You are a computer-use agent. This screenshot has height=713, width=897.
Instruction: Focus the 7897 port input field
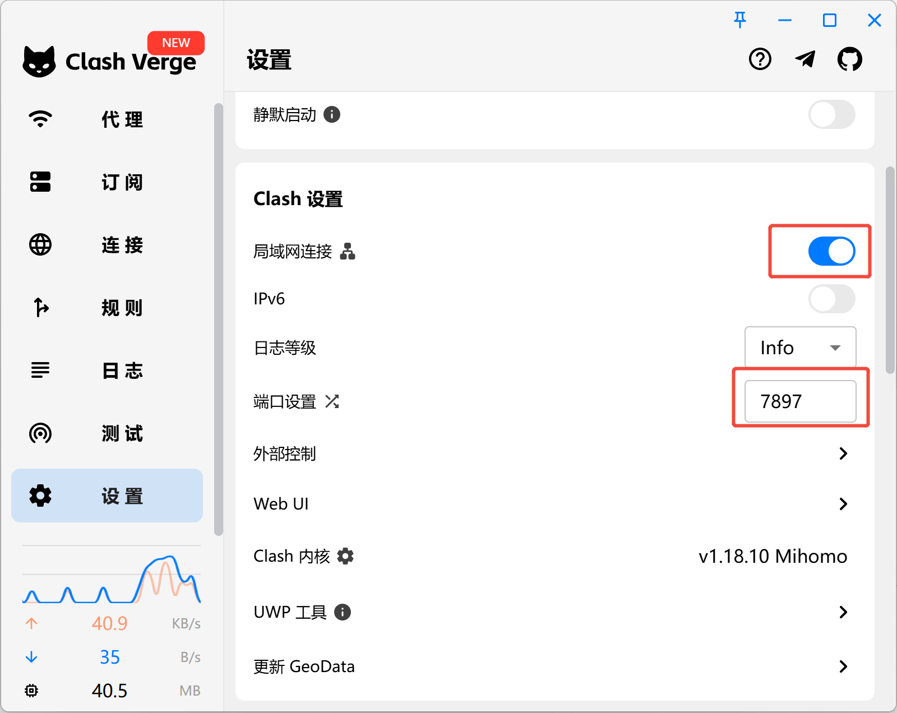tap(800, 401)
